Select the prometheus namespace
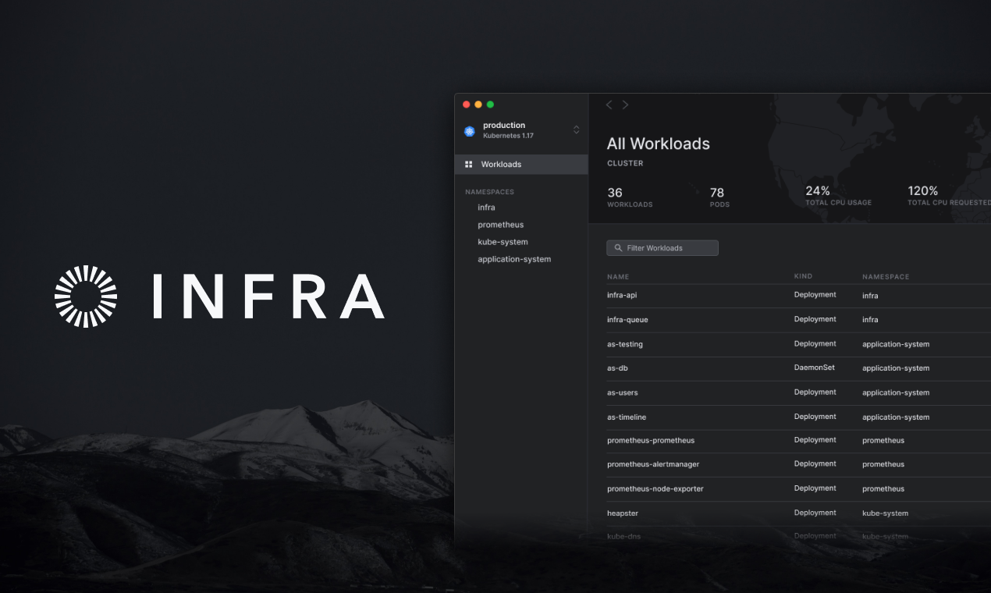The image size is (991, 593). click(x=500, y=224)
